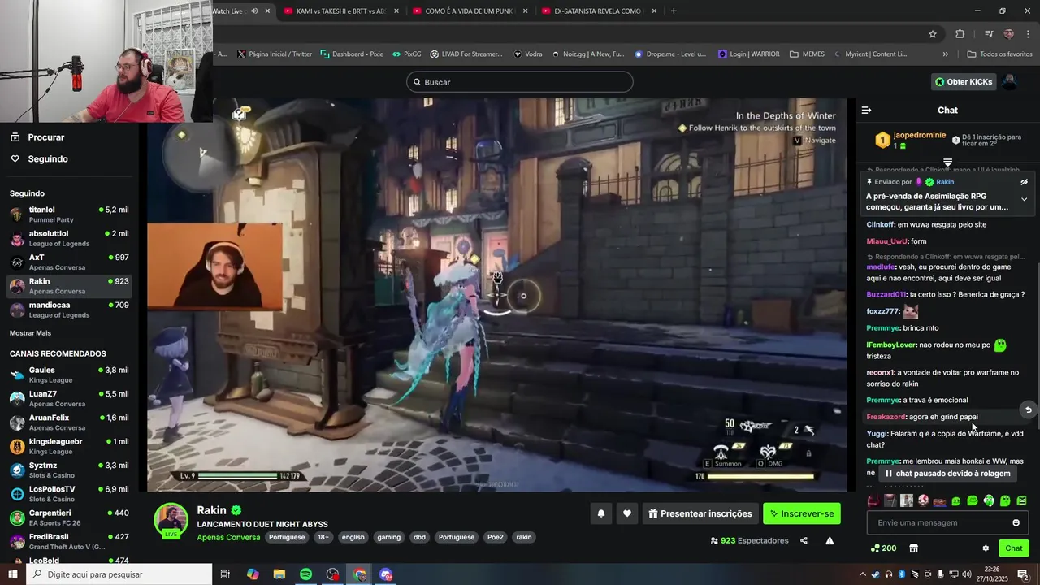Image resolution: width=1040 pixels, height=585 pixels.
Task: Show hidden system tray icons
Action: click(x=863, y=574)
